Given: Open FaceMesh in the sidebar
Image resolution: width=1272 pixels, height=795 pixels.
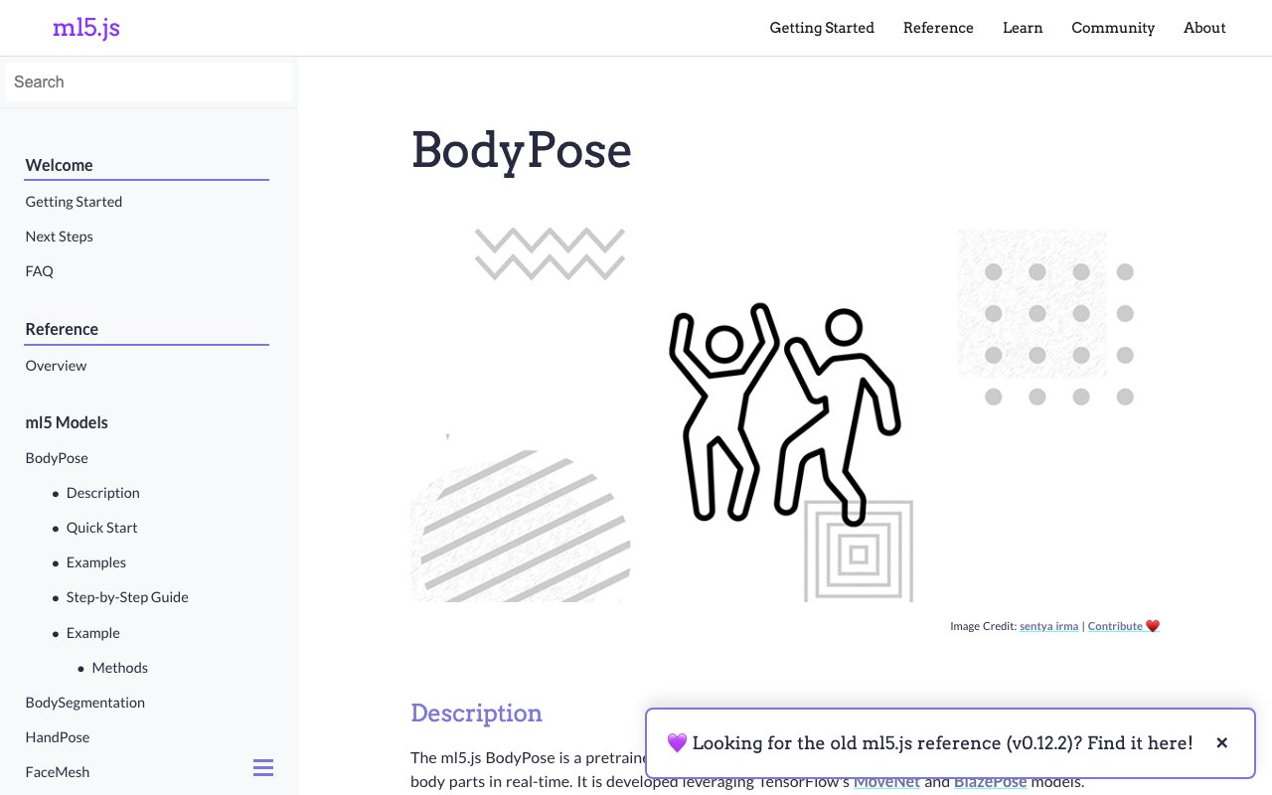Looking at the screenshot, I should click(57, 772).
